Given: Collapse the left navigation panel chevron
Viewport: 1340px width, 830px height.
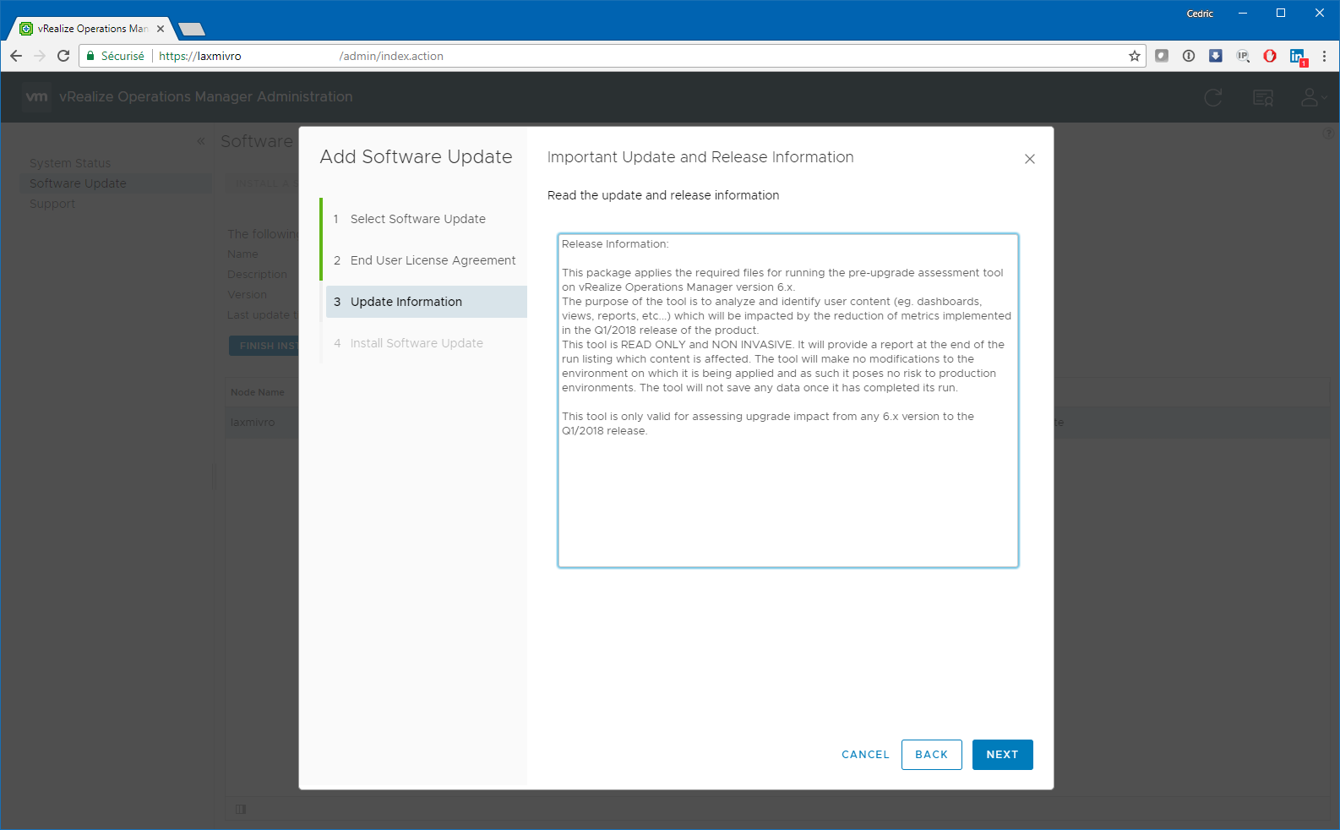Looking at the screenshot, I should 201,141.
